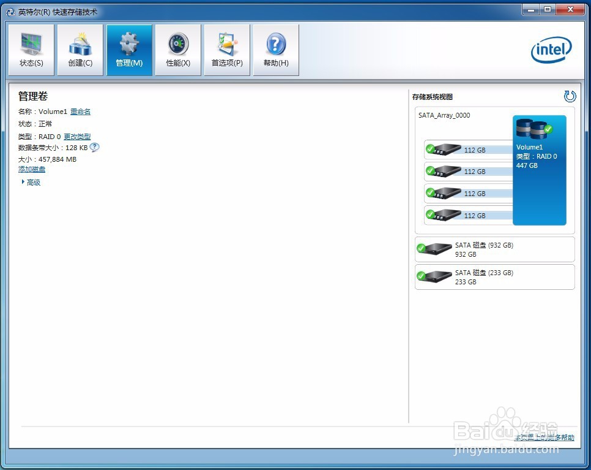
Task: Open the 状态(S) status tab
Action: 31,50
